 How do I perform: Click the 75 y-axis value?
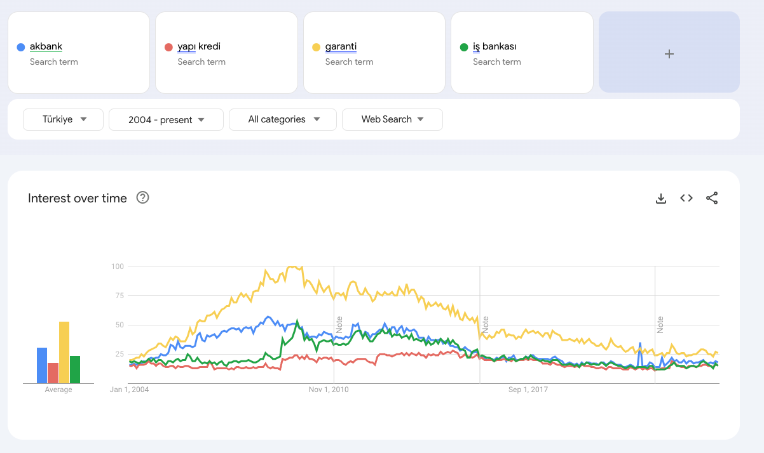point(119,295)
